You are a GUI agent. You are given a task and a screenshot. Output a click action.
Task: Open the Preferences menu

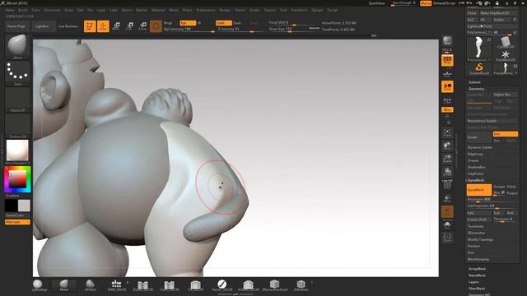(205, 10)
